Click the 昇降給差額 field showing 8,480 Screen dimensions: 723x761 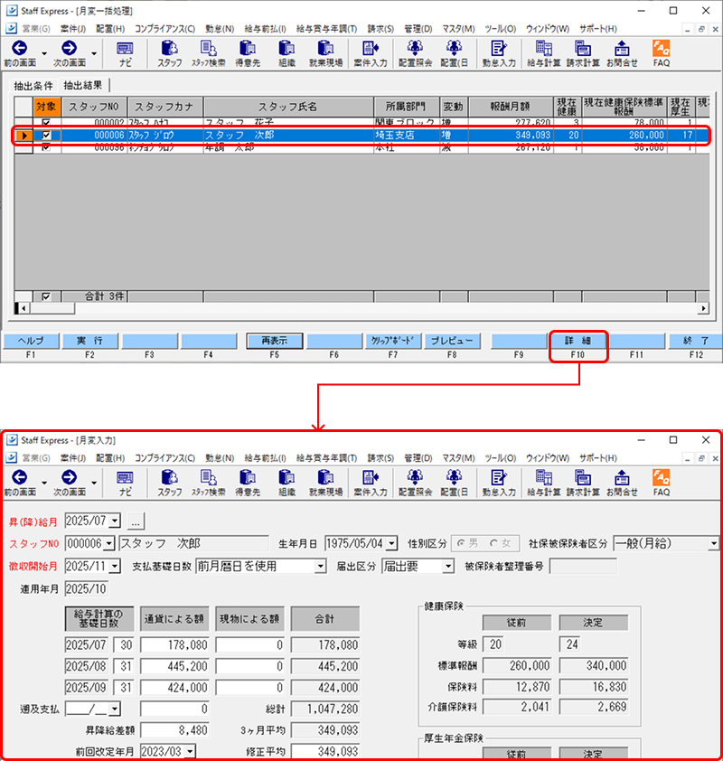tap(174, 730)
